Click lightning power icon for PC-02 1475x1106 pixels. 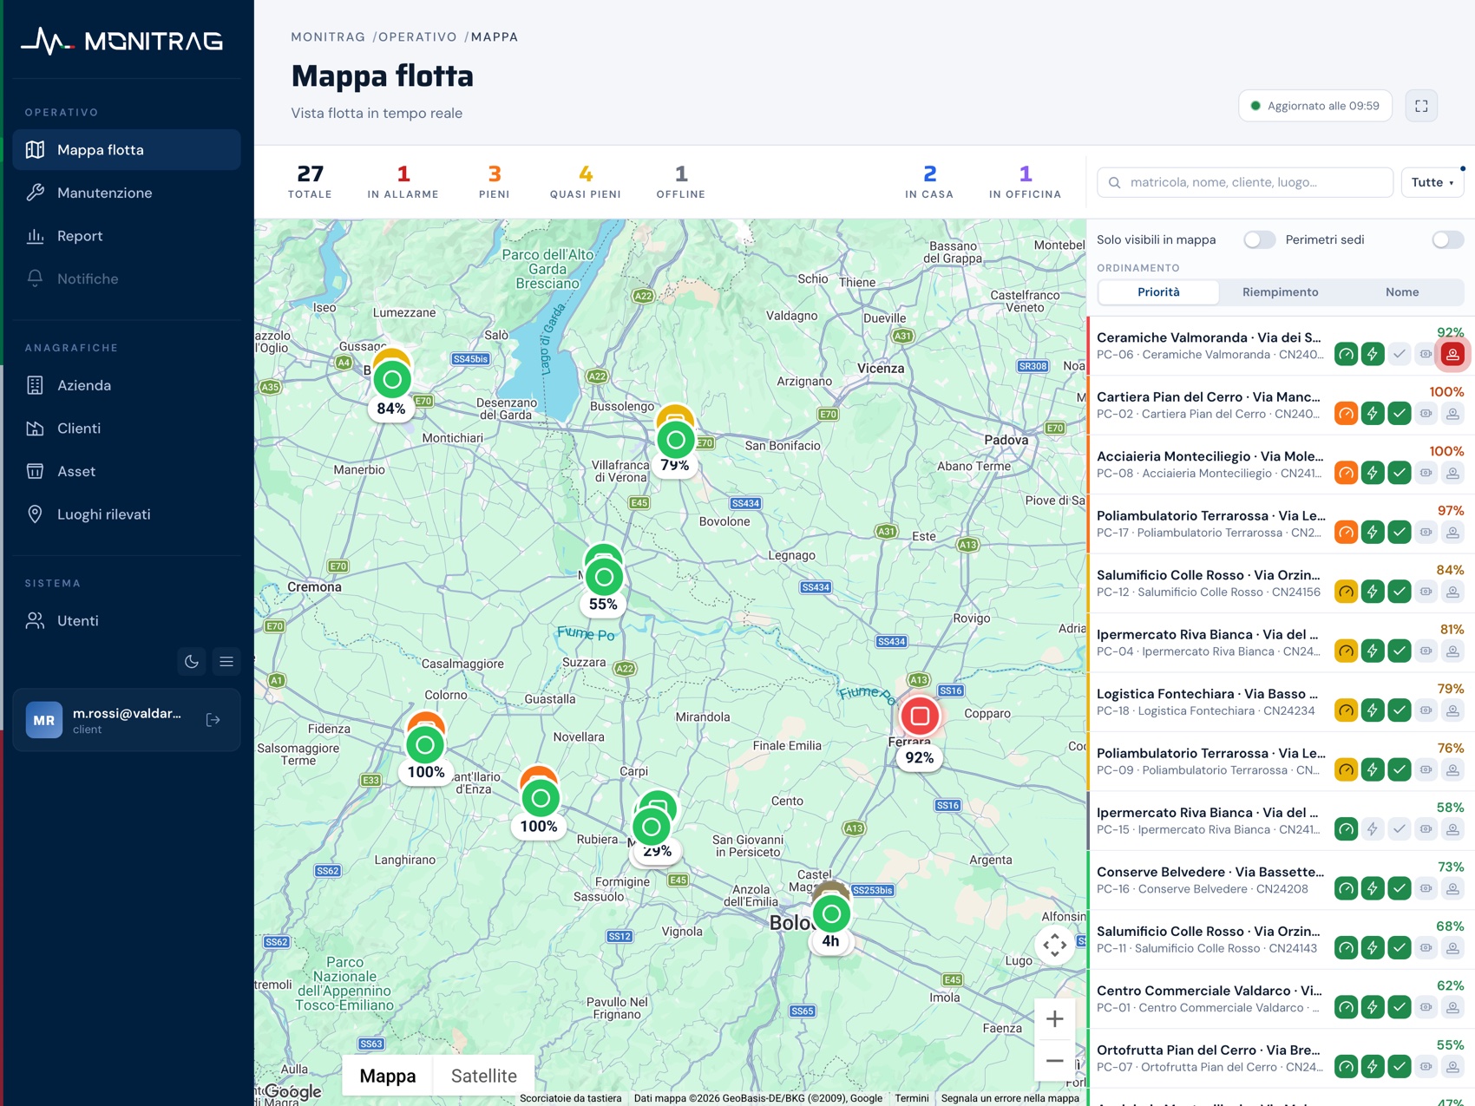pyautogui.click(x=1373, y=414)
